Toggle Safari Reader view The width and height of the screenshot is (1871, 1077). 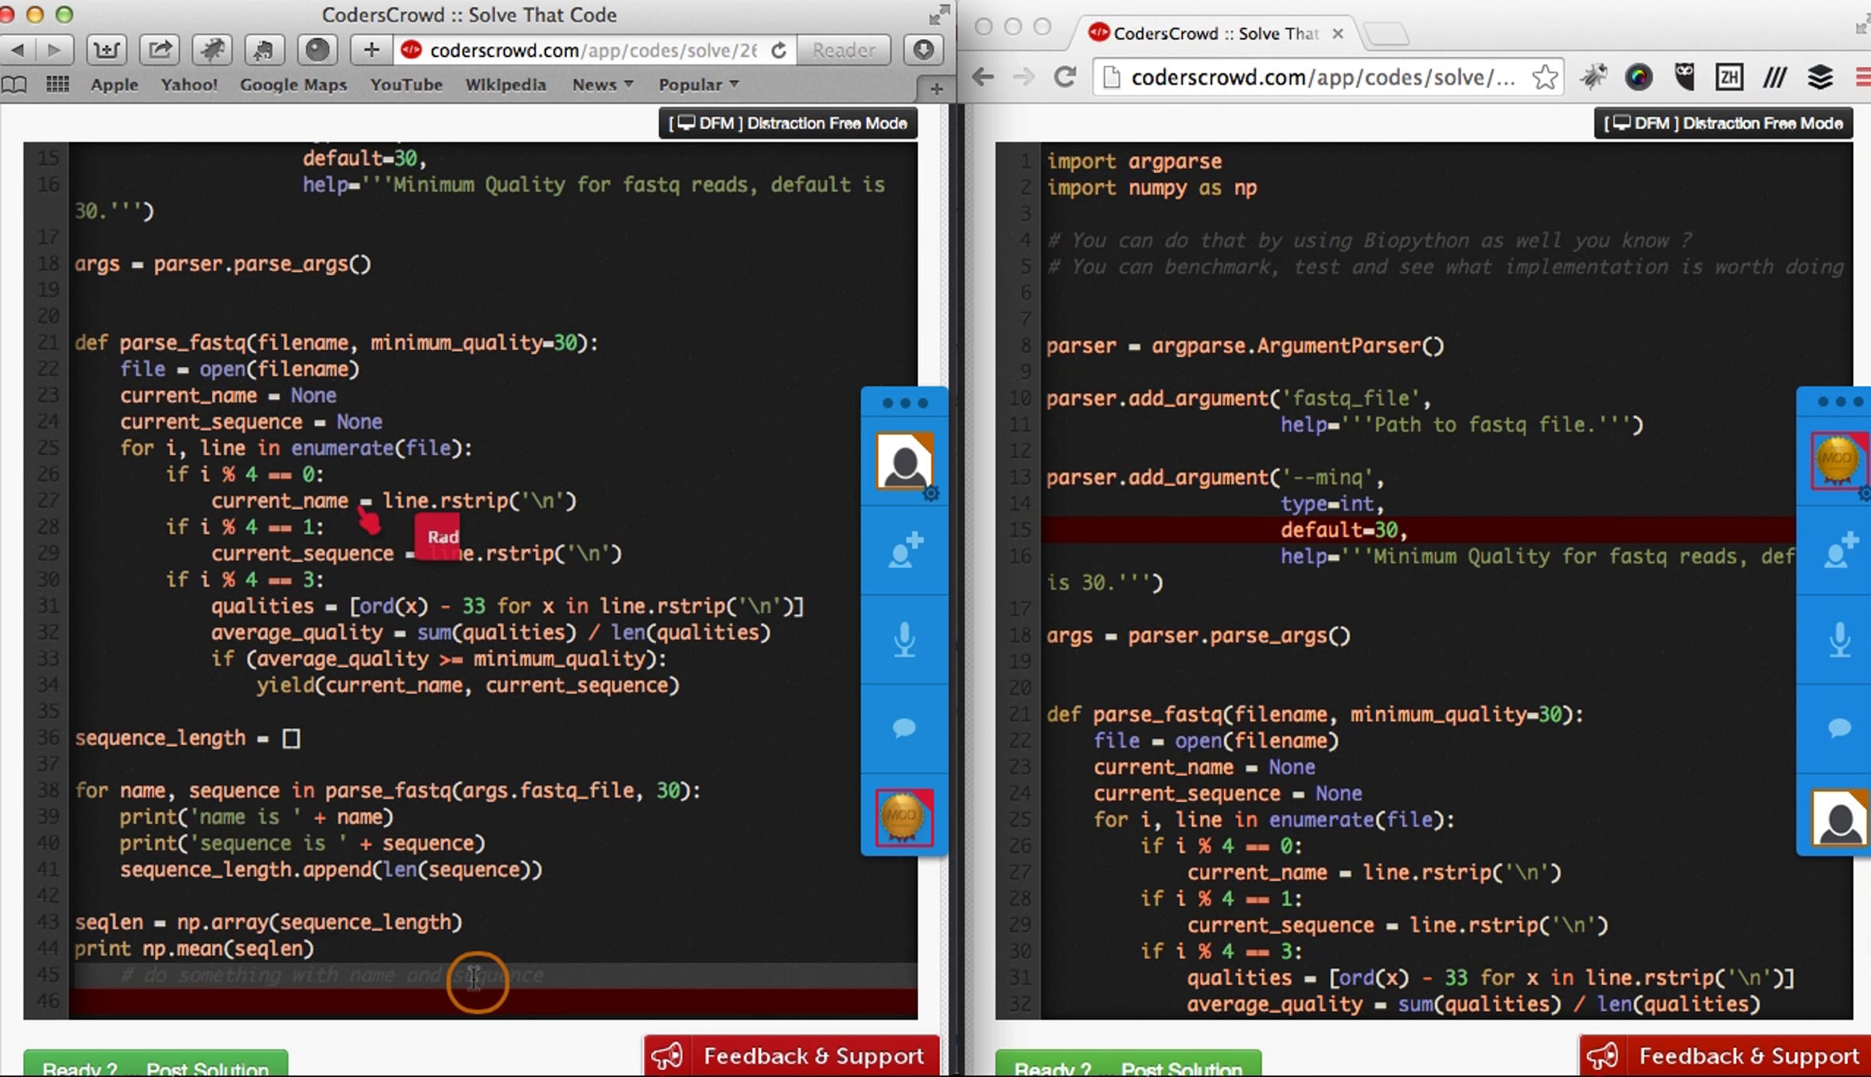(844, 51)
